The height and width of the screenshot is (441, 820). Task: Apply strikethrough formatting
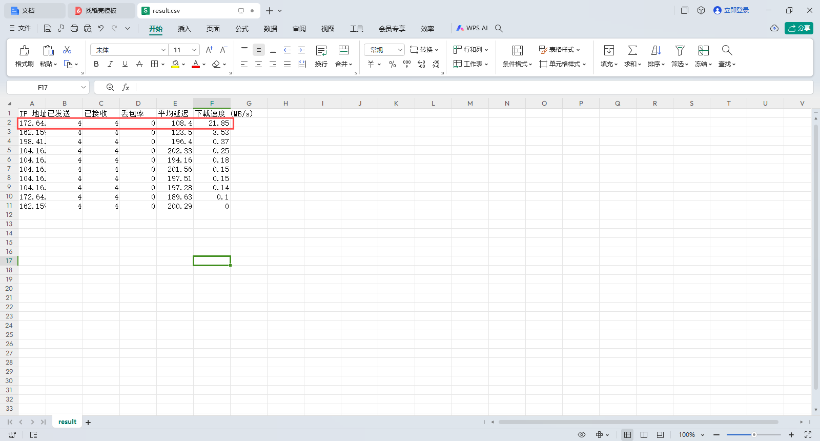tap(139, 64)
